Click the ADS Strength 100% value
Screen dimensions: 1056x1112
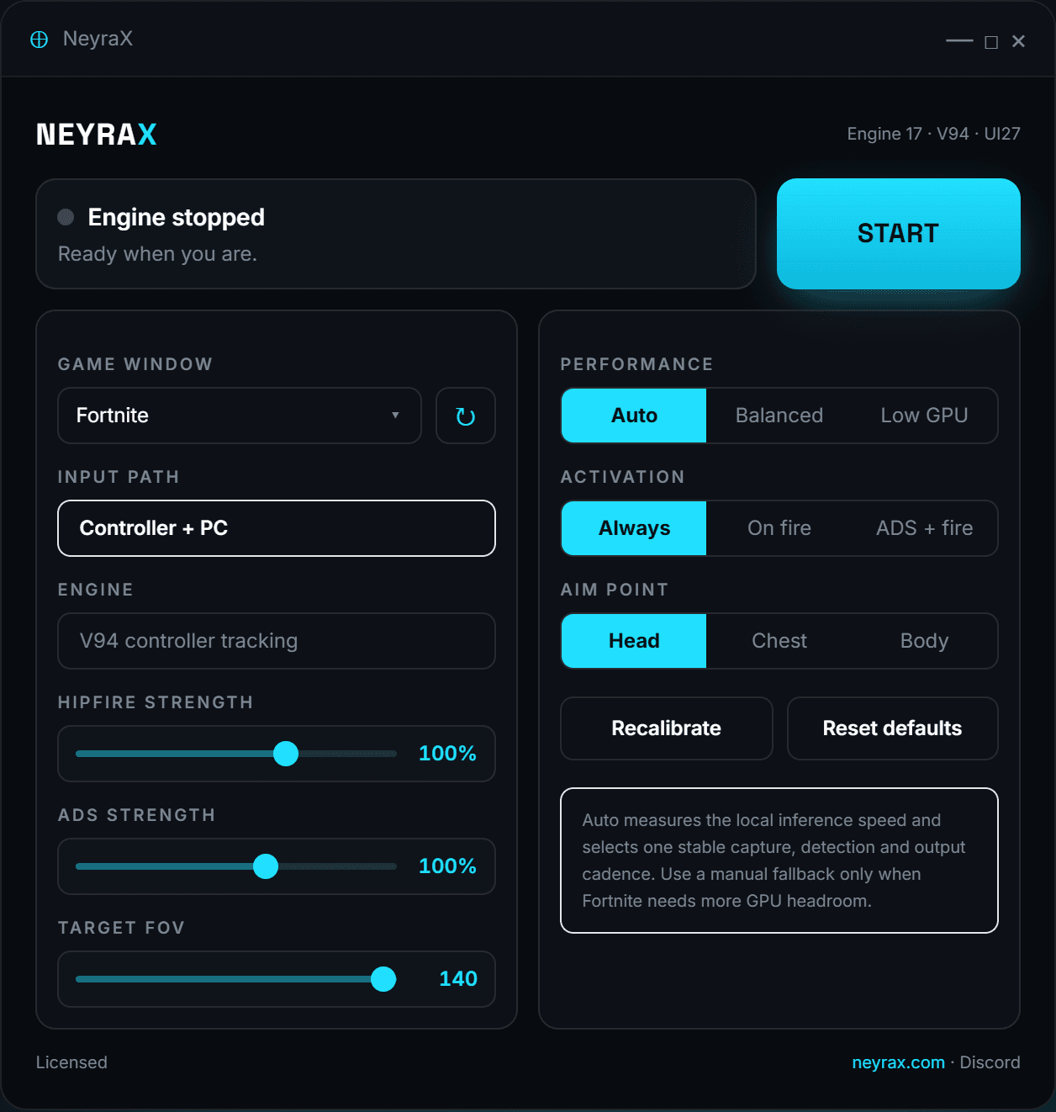(x=447, y=866)
